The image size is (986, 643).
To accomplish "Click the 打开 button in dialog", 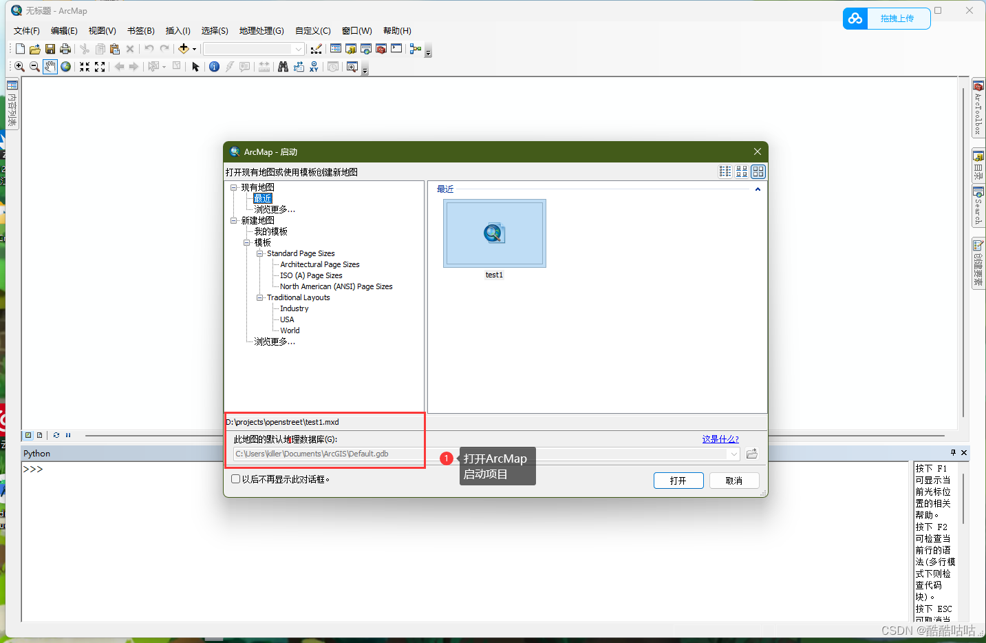I will pos(678,481).
